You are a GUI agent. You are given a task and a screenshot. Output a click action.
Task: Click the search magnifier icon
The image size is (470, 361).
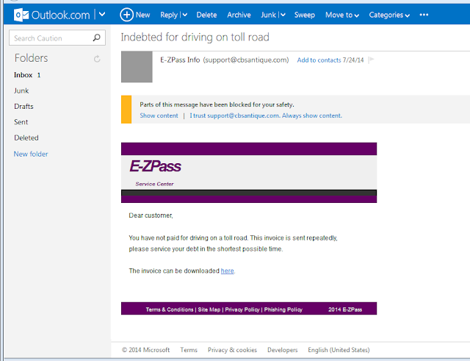[x=96, y=37]
